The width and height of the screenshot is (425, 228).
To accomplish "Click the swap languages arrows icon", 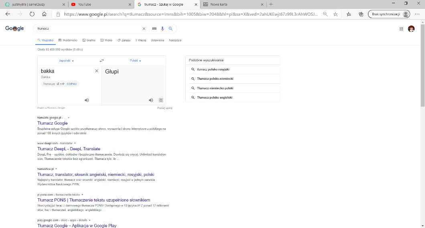I will pyautogui.click(x=102, y=61).
